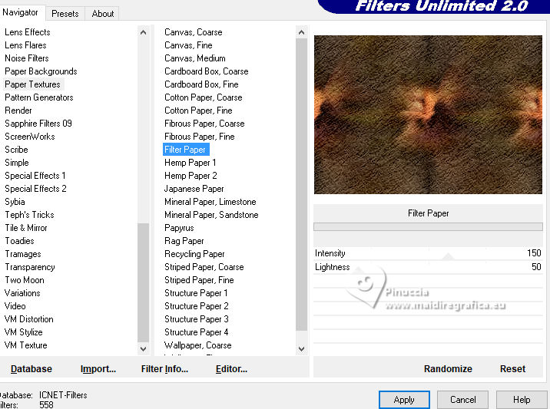Select VM Texture category
Image resolution: width=550 pixels, height=409 pixels.
[x=25, y=345]
